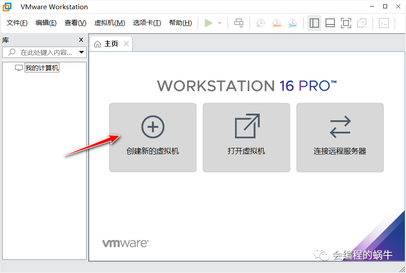Maximize the VMware Workstation window
The width and height of the screenshot is (406, 273).
(x=385, y=7)
